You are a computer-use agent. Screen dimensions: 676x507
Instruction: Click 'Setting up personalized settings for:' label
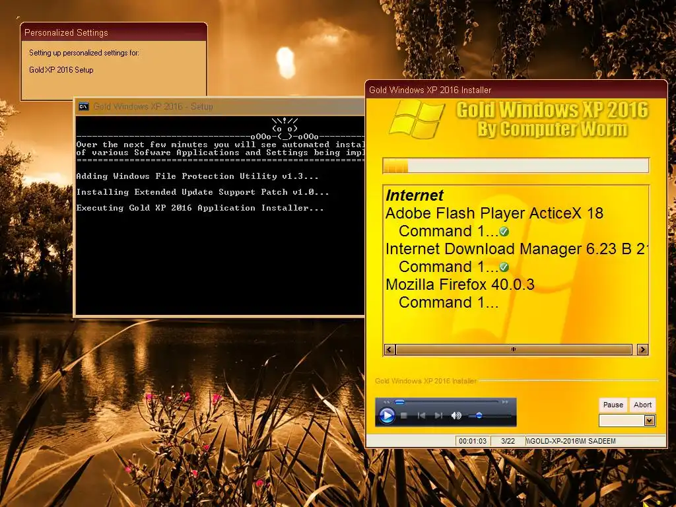tap(84, 53)
